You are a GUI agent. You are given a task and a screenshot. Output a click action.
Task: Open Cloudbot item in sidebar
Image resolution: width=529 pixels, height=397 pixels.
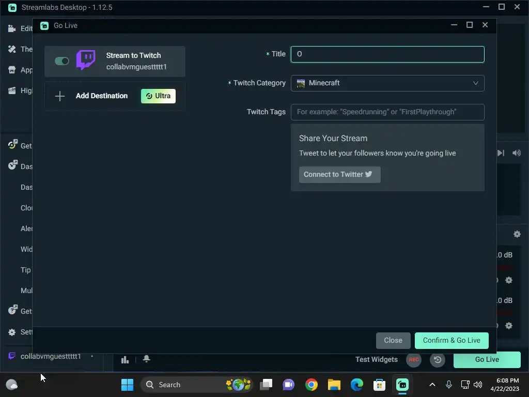(x=26, y=208)
